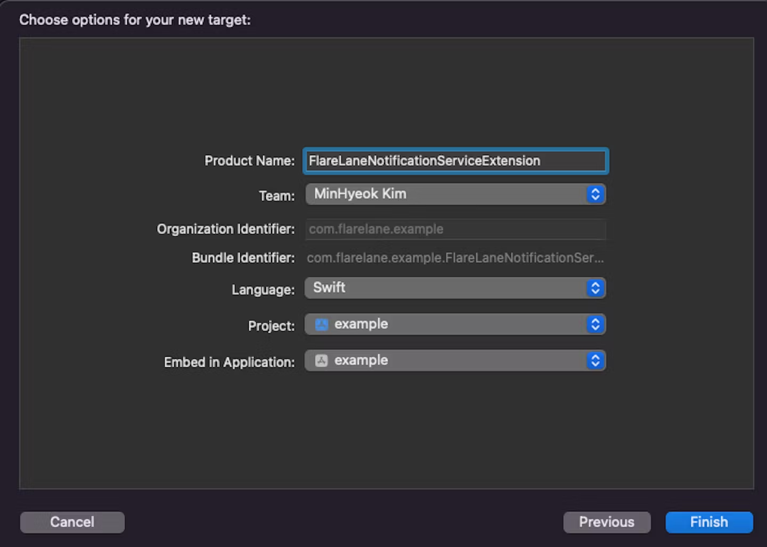Click the blue chevron arrows on the Team selector
This screenshot has height=547, width=767.
(595, 194)
